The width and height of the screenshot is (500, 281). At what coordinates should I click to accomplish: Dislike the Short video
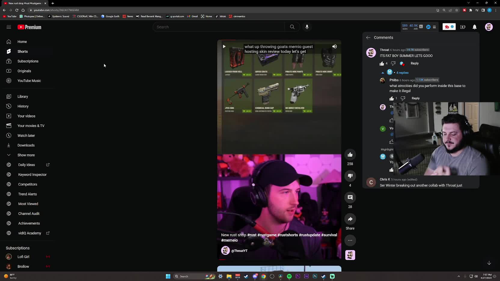point(350,176)
